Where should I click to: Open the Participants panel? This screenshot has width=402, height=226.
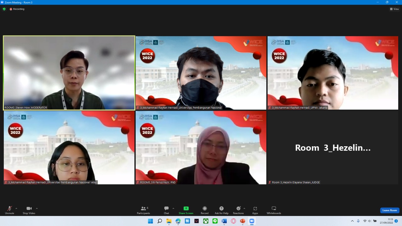tap(143, 210)
